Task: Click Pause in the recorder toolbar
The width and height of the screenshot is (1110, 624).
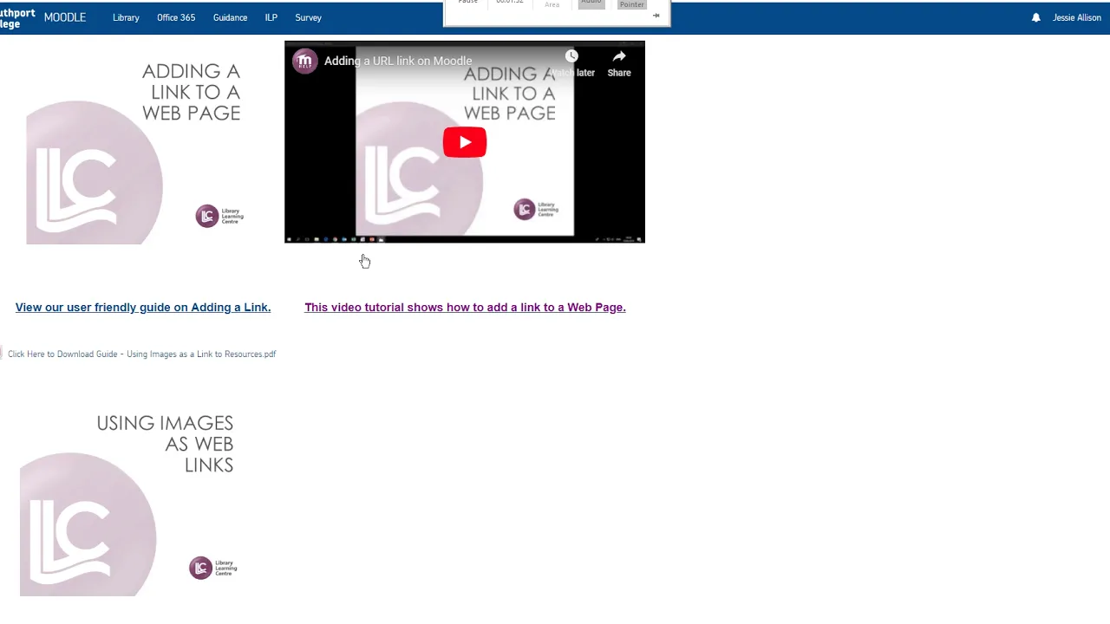Action: (x=468, y=3)
